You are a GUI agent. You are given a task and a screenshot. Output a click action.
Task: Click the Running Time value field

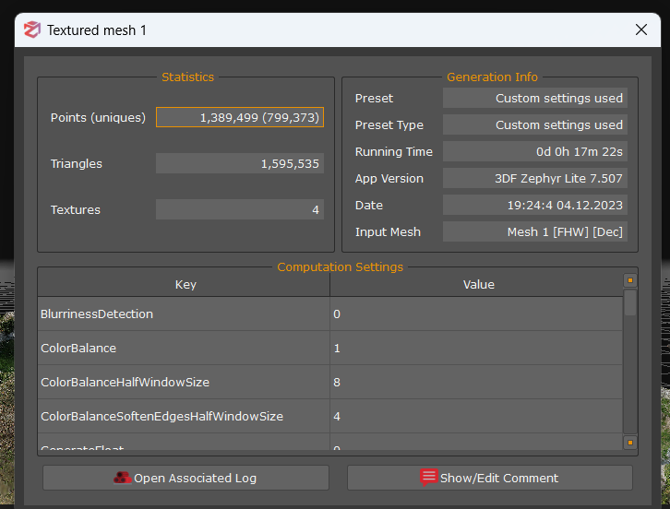pos(535,151)
